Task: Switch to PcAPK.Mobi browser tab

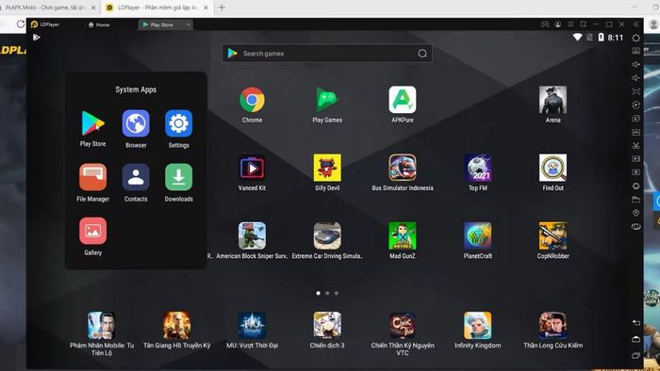Action: [x=45, y=8]
